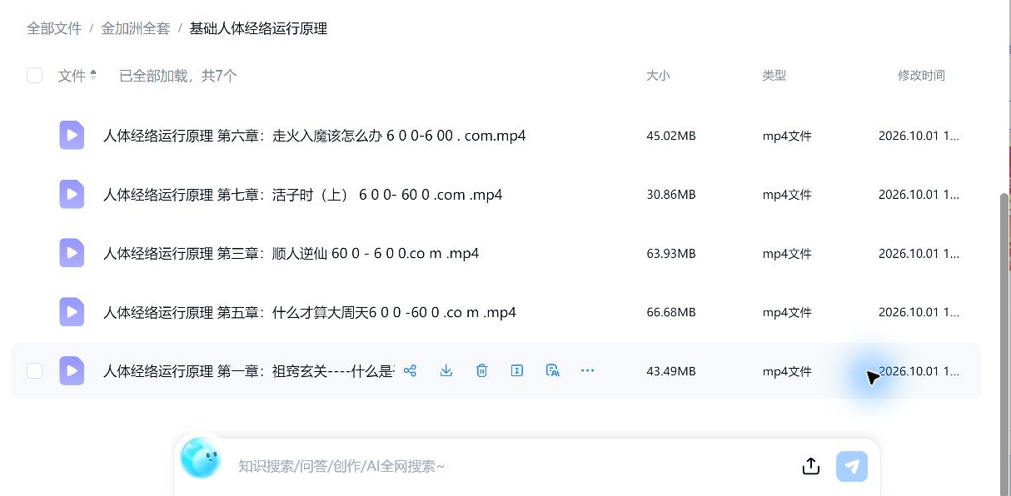Open 第七章：活子时（上） video
This screenshot has width=1011, height=496.
point(303,195)
